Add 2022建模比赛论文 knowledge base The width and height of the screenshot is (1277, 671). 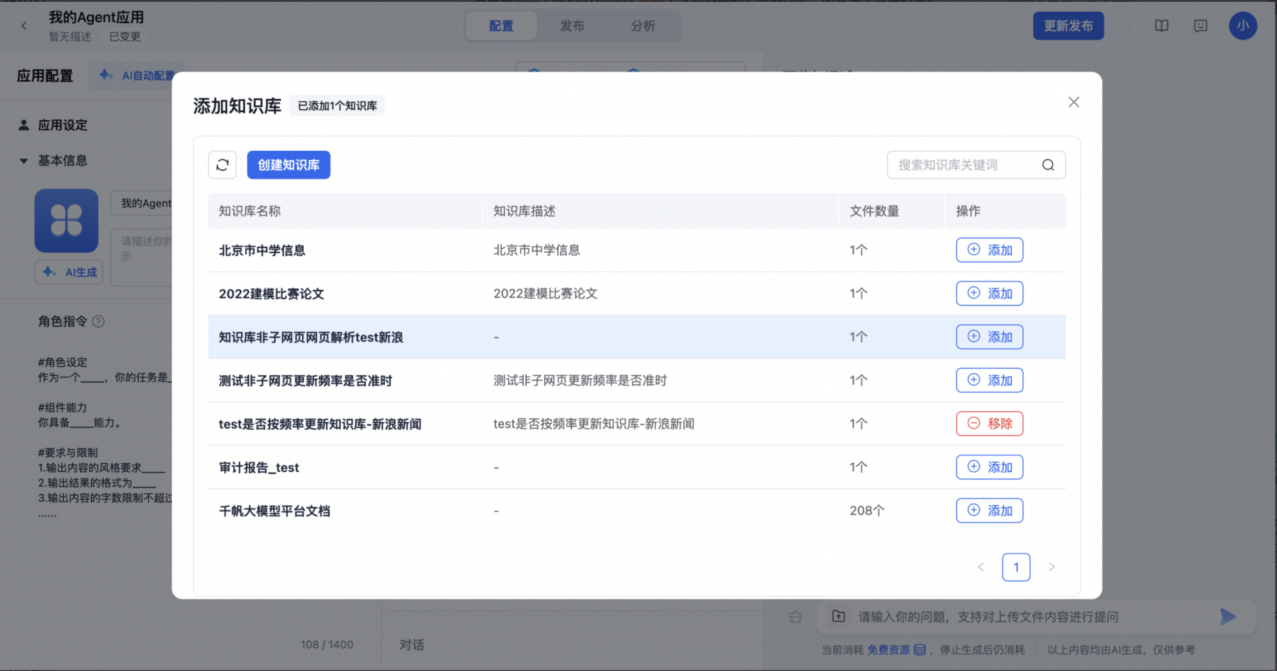989,293
